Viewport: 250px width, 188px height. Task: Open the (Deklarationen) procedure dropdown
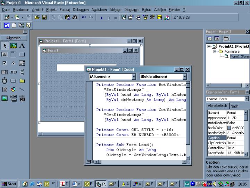[x=184, y=77]
